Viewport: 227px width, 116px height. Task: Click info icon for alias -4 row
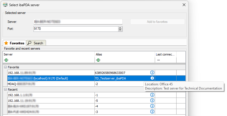(152, 106)
